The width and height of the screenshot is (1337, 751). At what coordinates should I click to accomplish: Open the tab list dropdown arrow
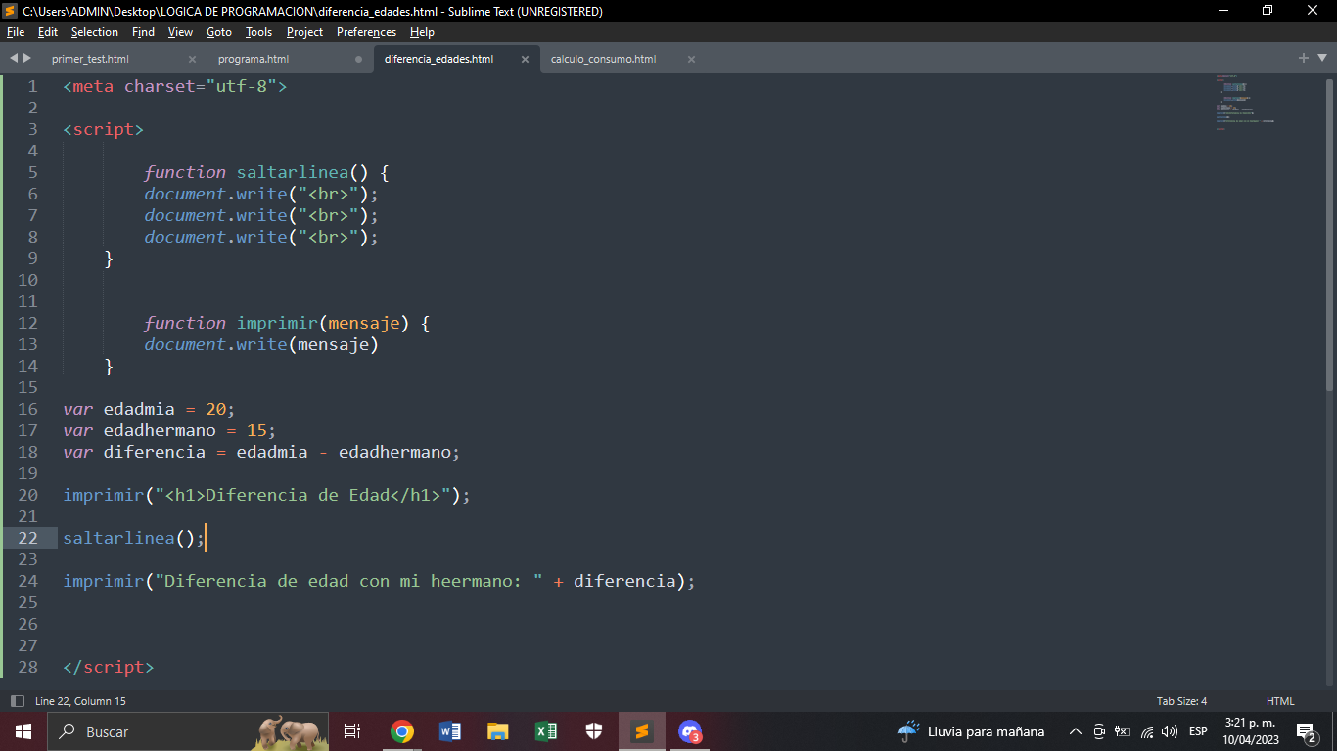1321,59
